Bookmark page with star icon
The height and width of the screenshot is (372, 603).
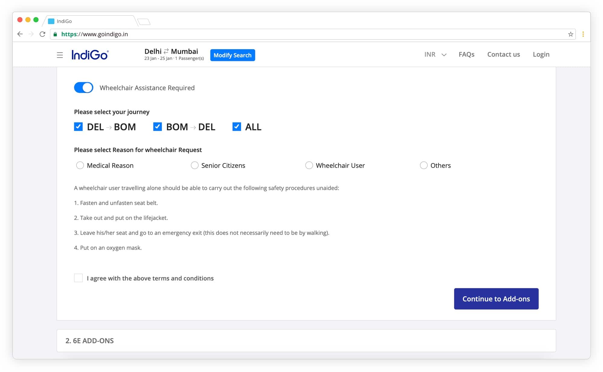click(x=570, y=34)
